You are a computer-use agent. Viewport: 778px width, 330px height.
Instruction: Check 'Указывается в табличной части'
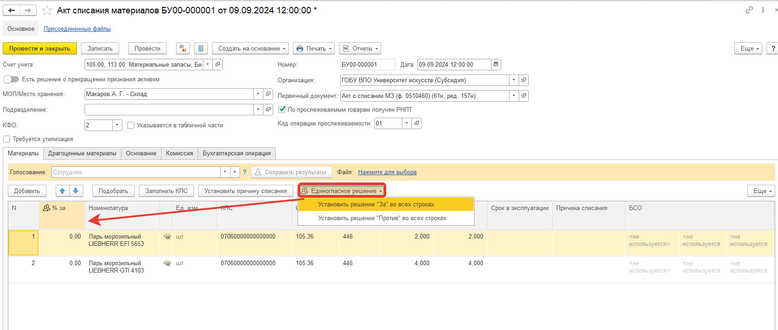(x=131, y=125)
